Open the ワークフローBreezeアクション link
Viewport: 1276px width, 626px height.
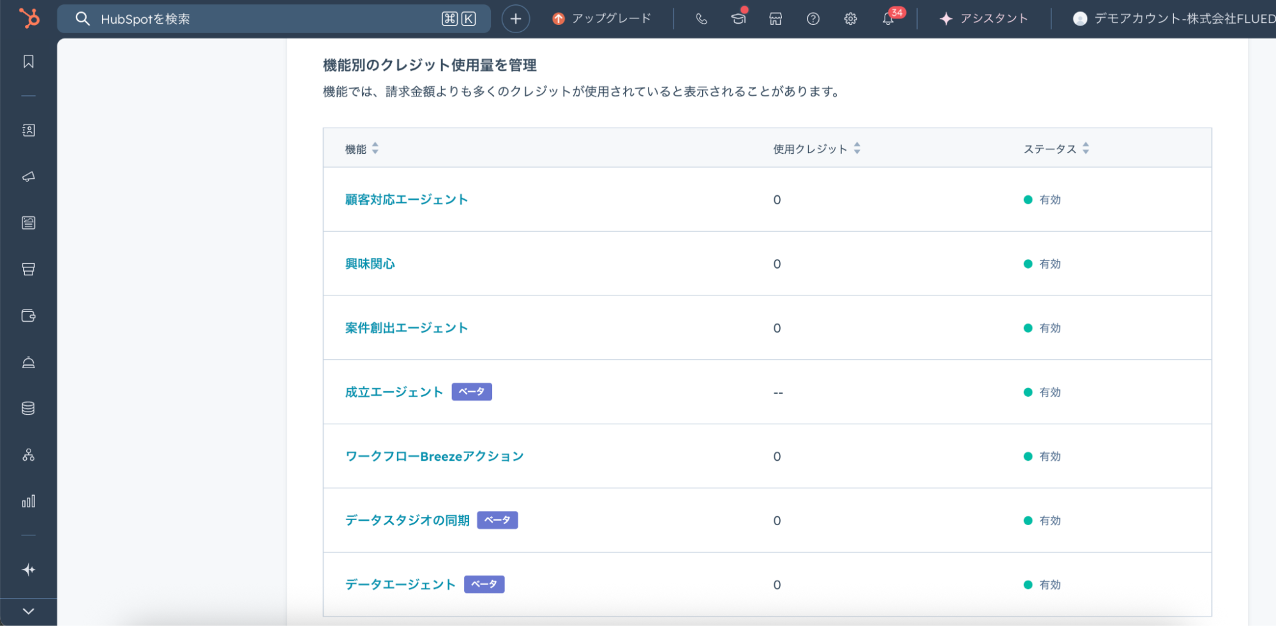434,457
